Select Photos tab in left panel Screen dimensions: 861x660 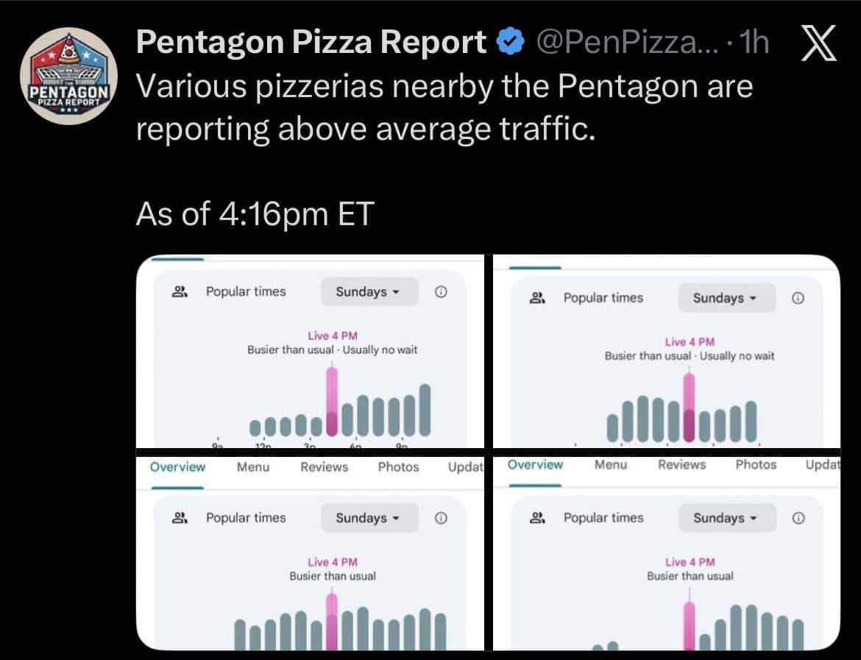(398, 467)
